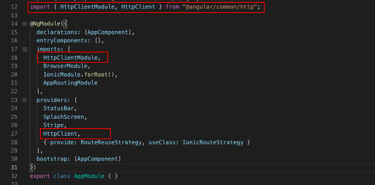Click AppComponent in the declarations array
The image size is (375, 185).
point(108,32)
